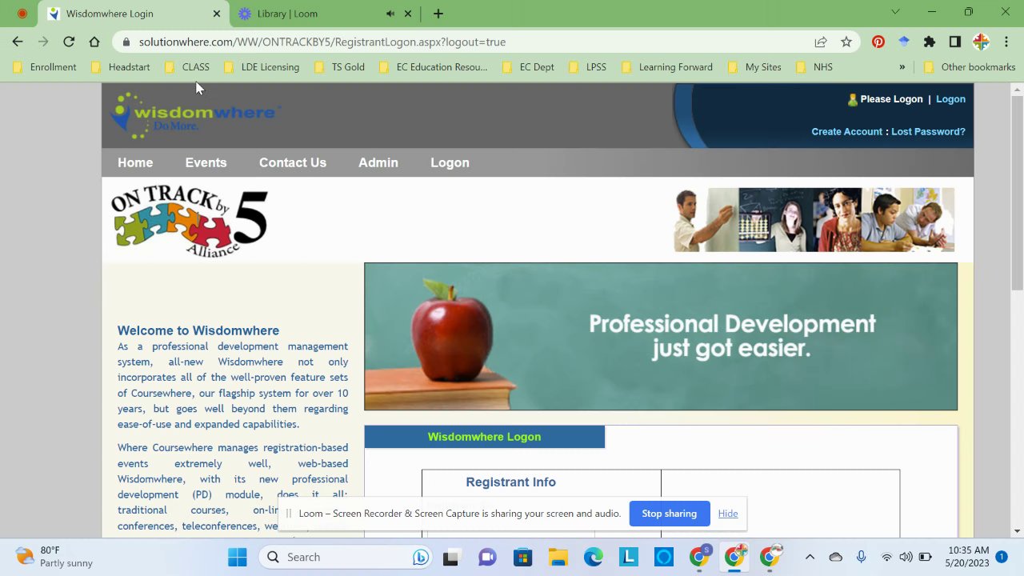Click the On Track by 5 Alliance logo
Viewport: 1024px width, 576px height.
click(190, 222)
